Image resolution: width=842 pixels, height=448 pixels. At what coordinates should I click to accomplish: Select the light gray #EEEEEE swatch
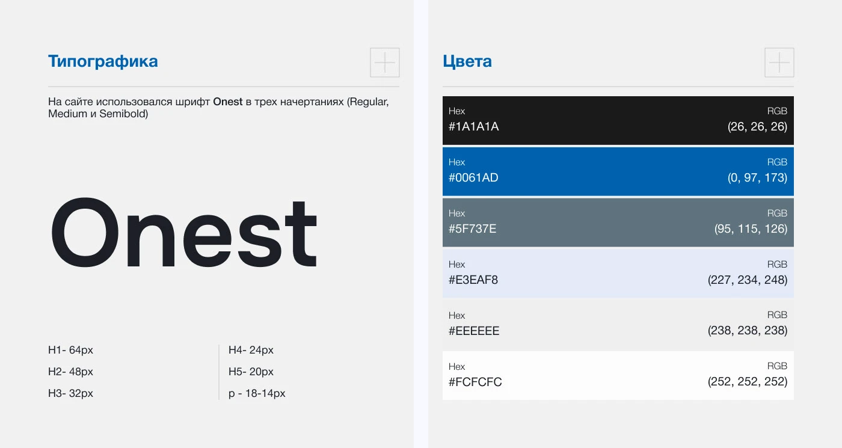pos(618,325)
